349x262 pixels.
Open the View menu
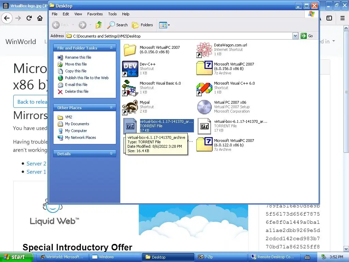[x=78, y=14]
